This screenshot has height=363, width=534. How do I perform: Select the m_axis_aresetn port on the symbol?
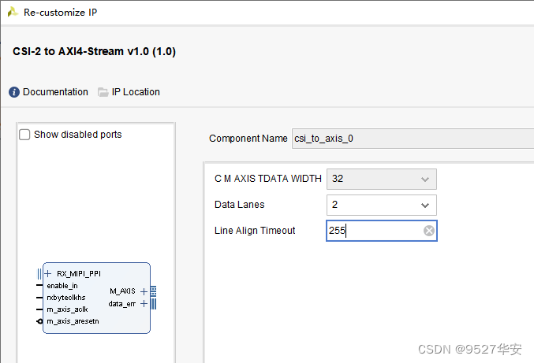[72, 321]
